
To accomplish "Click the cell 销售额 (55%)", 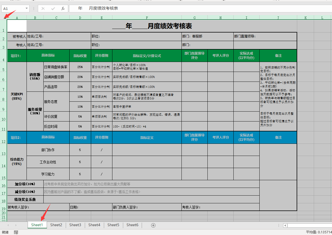I will point(35,77).
